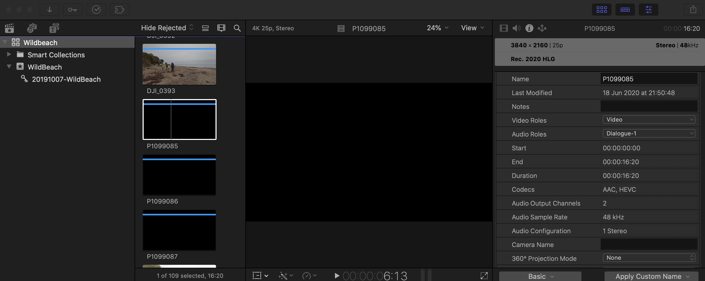Open the Video inspector tab icon
The height and width of the screenshot is (281, 705).
(x=504, y=28)
